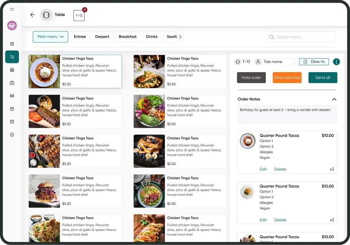Select the highlighted cursor order icon in sidebar
The height and width of the screenshot is (245, 350).
point(12,57)
